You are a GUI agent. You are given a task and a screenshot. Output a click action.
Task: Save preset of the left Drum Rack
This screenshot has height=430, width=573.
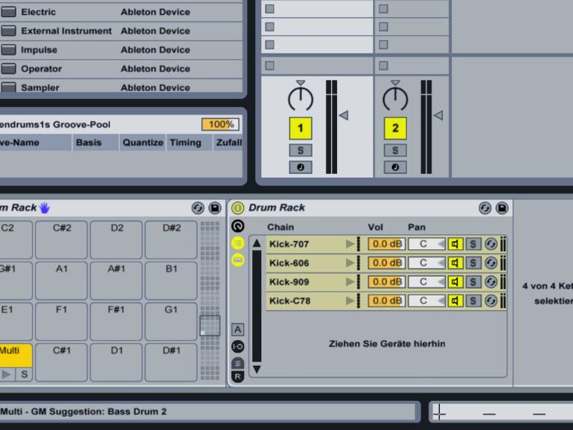215,208
